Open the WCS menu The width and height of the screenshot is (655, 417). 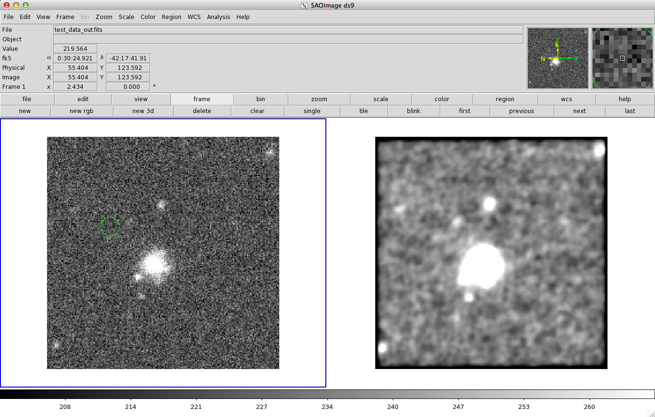194,17
